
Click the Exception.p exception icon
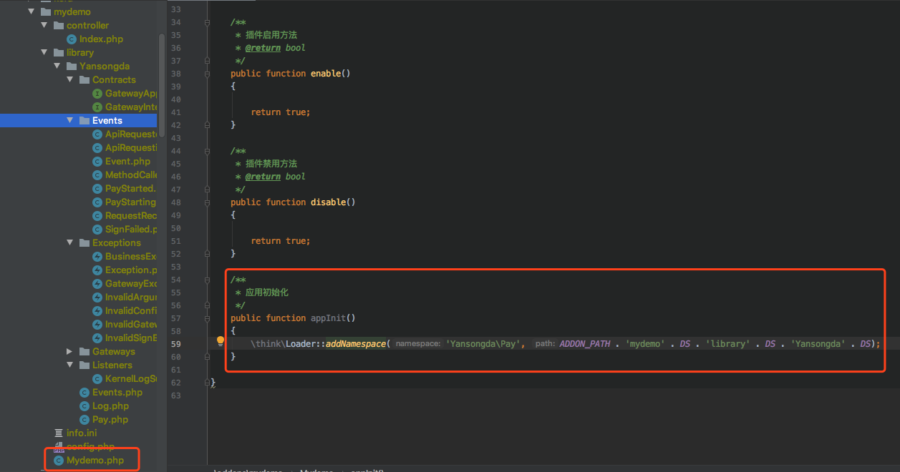(x=97, y=270)
